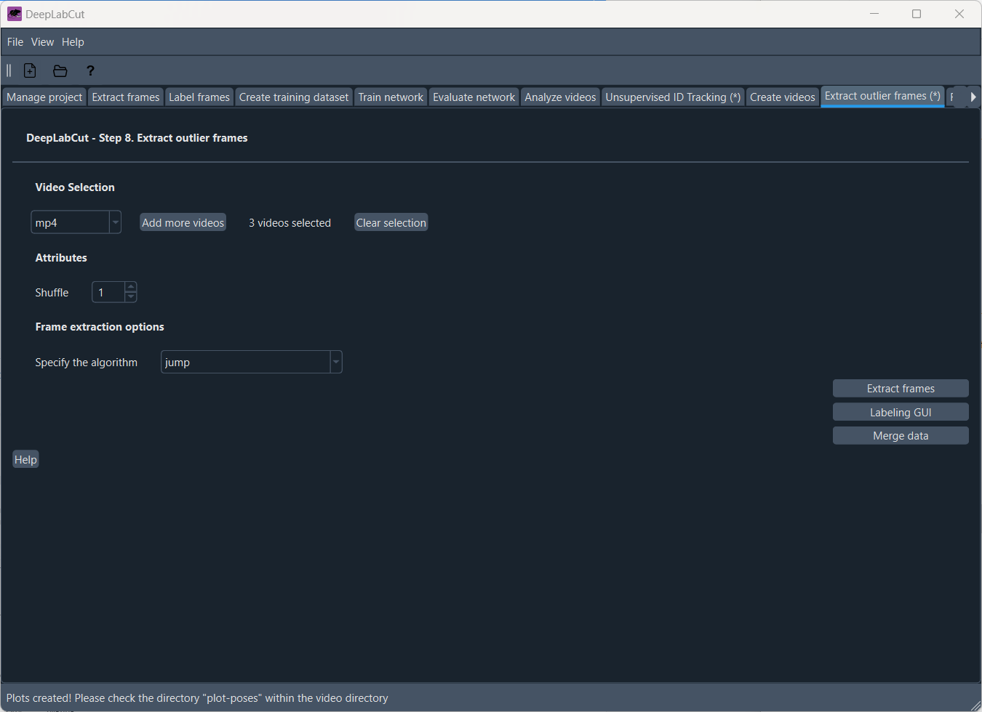Viewport: 982px width, 712px height.
Task: Decrease the Shuffle value
Action: pyautogui.click(x=131, y=297)
